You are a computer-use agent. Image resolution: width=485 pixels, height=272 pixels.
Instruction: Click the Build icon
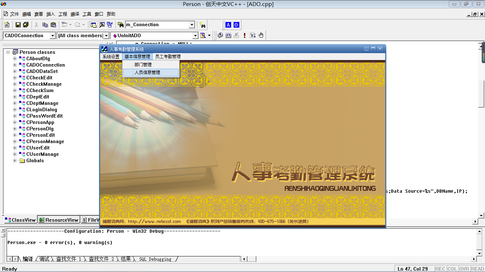tap(228, 35)
